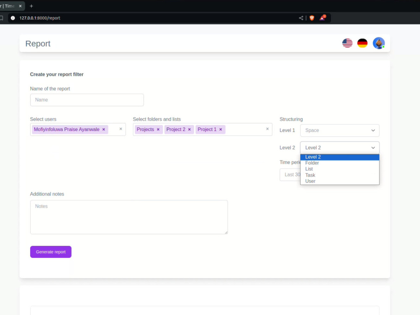
Task: Choose Task in Level 2 list
Action: [340, 175]
